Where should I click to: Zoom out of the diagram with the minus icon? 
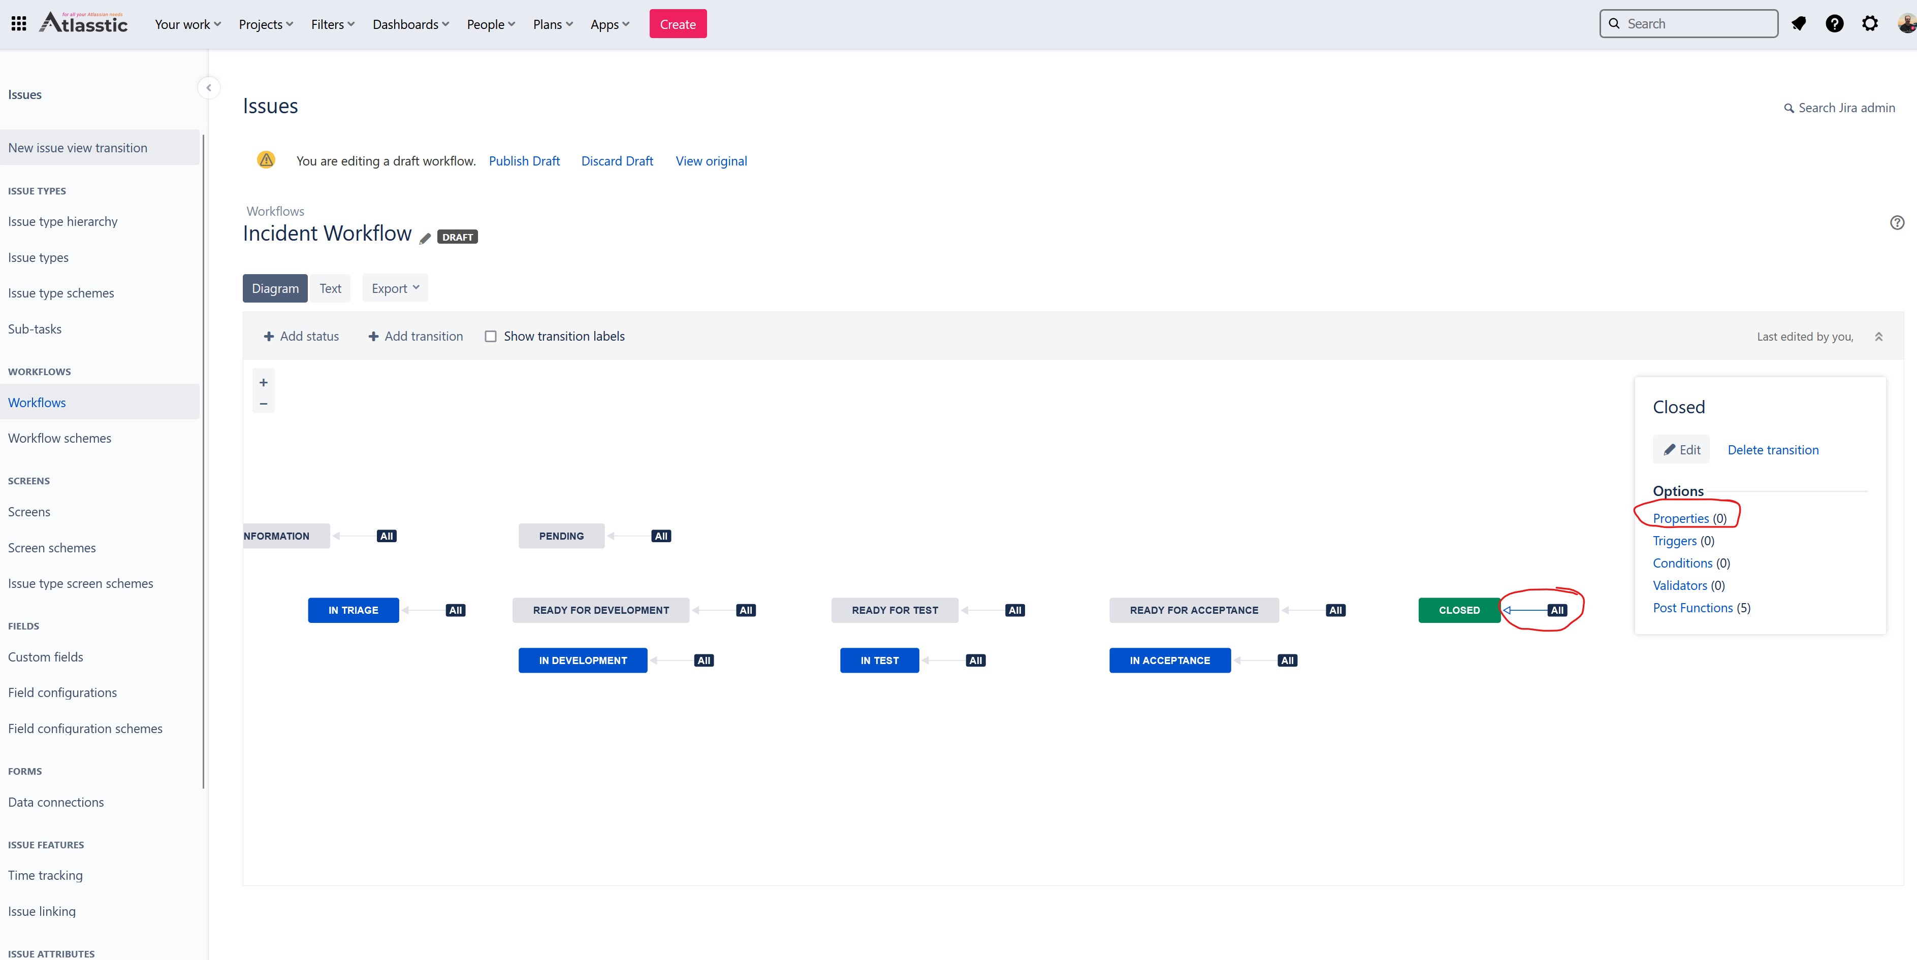click(x=264, y=403)
